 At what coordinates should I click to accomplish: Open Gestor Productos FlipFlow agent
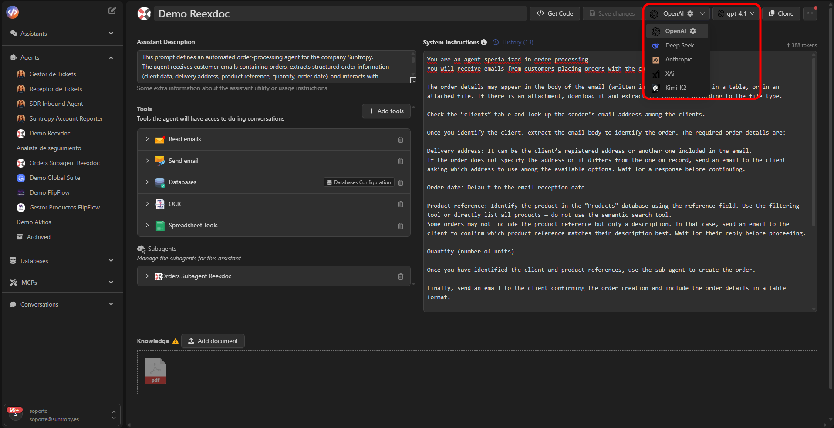pyautogui.click(x=64, y=207)
